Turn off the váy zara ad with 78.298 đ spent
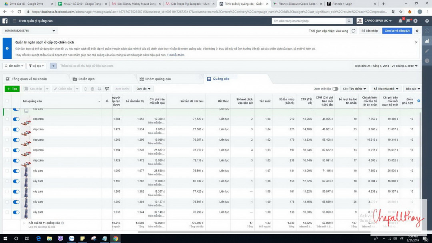 tap(16, 212)
